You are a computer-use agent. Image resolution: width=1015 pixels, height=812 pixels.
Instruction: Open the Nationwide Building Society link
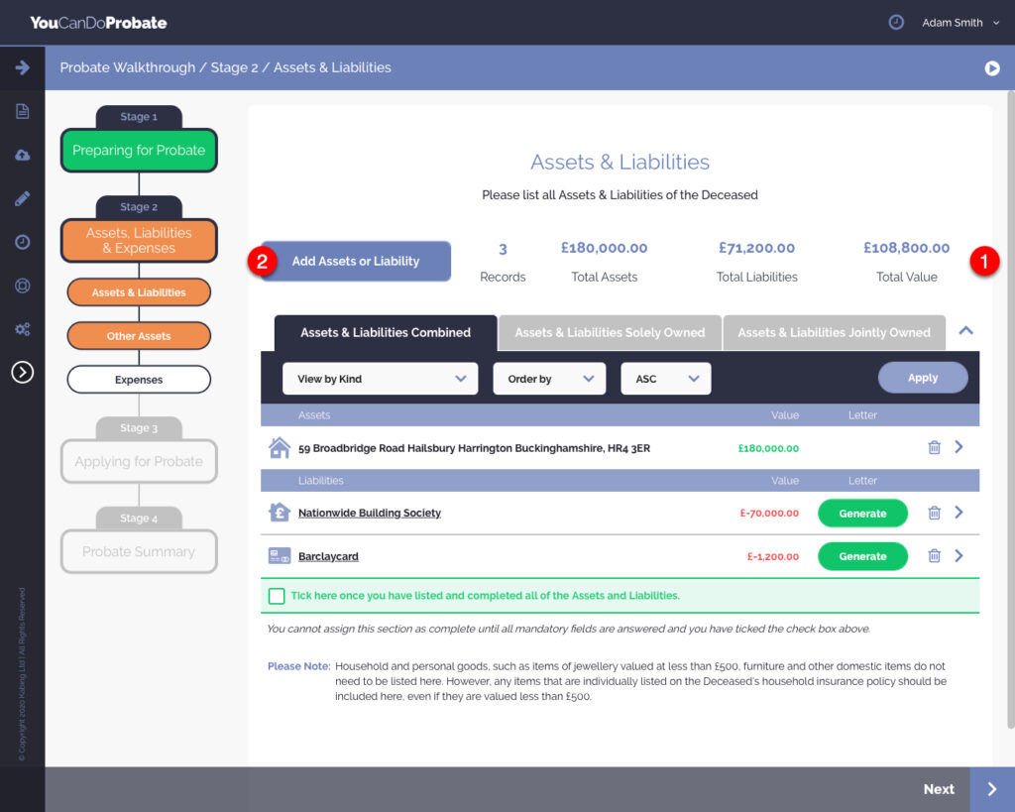click(370, 514)
